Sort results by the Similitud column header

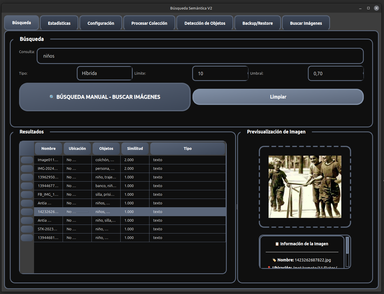point(135,148)
